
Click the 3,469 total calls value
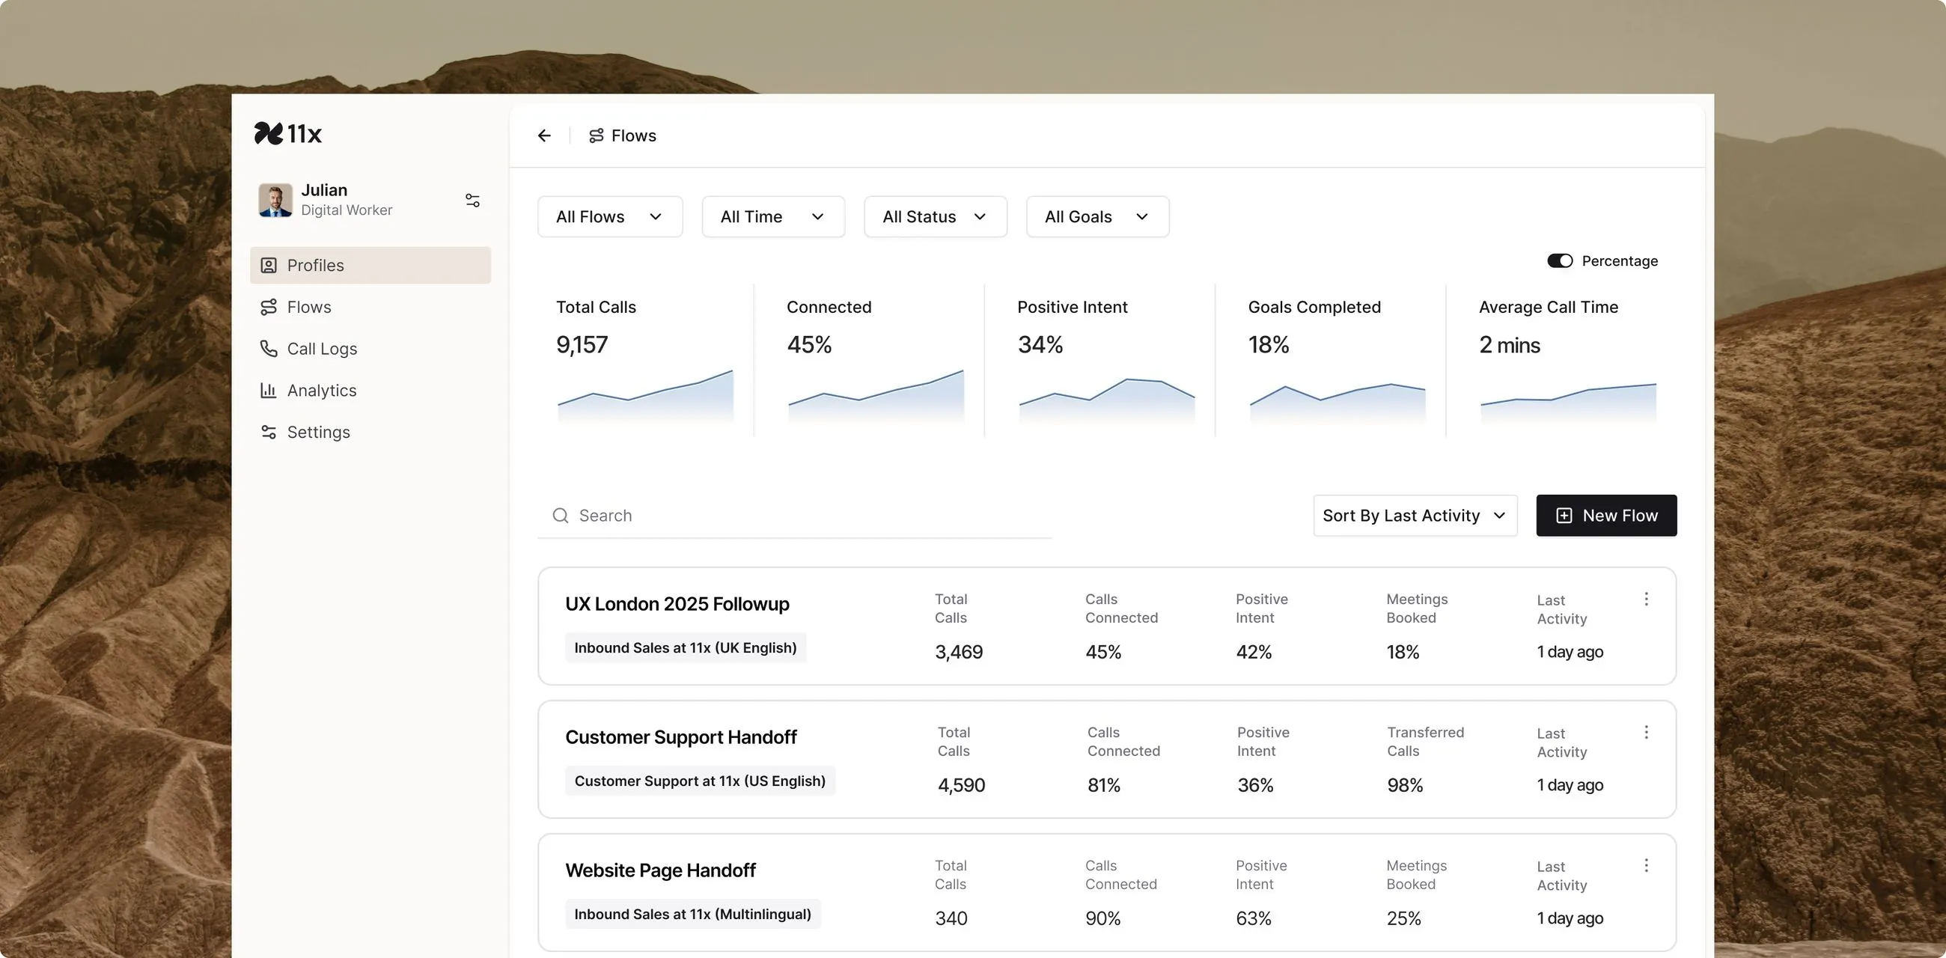coord(959,652)
